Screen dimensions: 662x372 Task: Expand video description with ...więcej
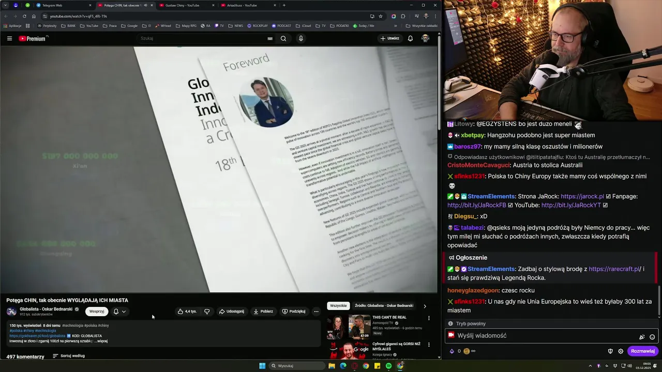pyautogui.click(x=101, y=341)
